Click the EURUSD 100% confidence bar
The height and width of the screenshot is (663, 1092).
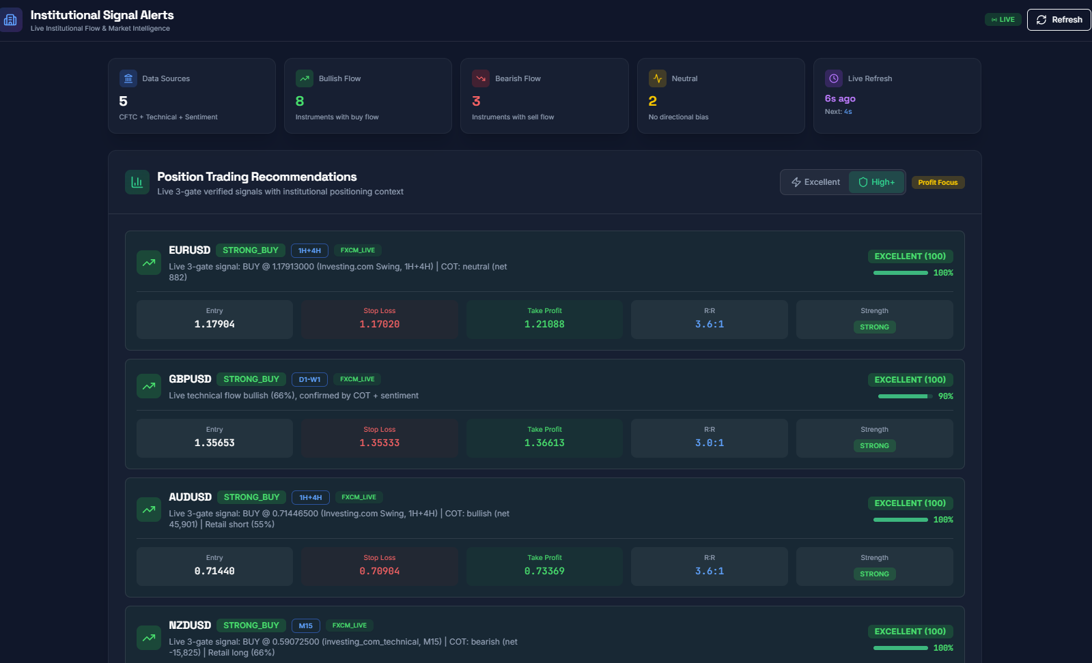[x=901, y=273]
